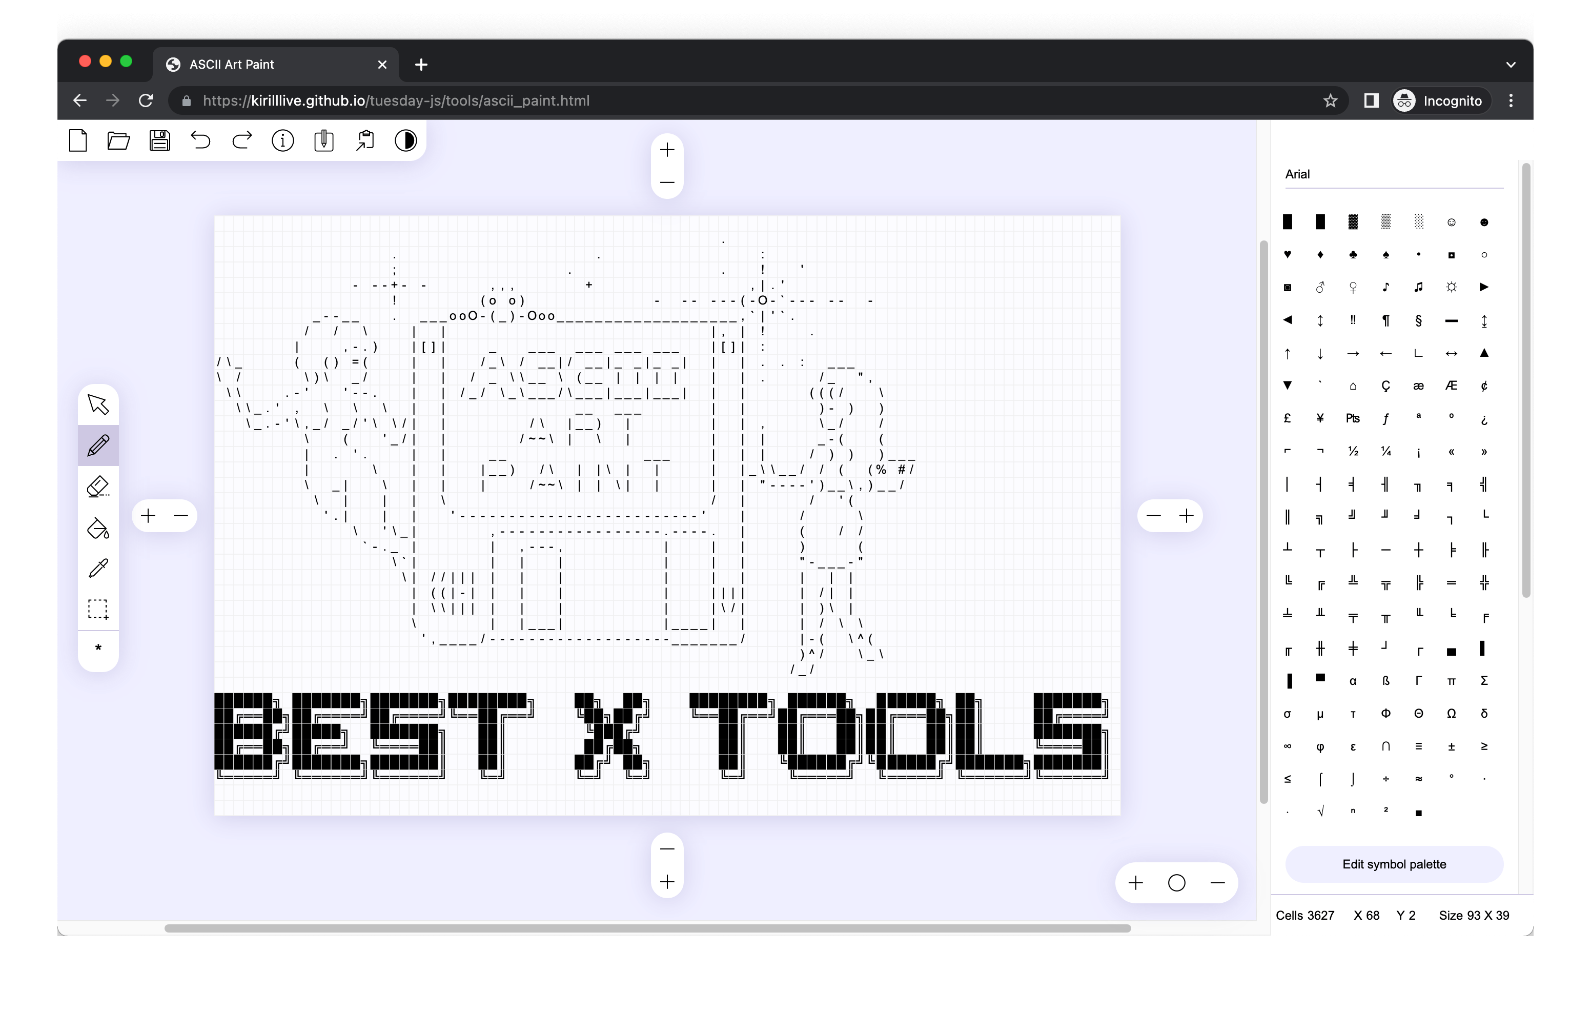This screenshot has height=1012, width=1591.
Task: Create a new blank document
Action: coord(78,140)
